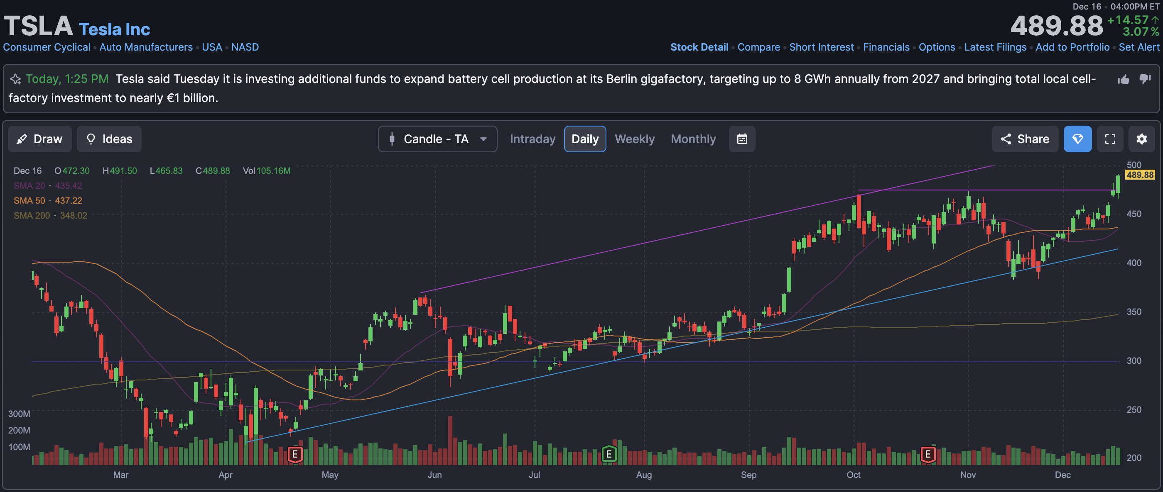Viewport: 1163px width, 492px height.
Task: Click the star icon beside the news headline
Action: pos(15,79)
